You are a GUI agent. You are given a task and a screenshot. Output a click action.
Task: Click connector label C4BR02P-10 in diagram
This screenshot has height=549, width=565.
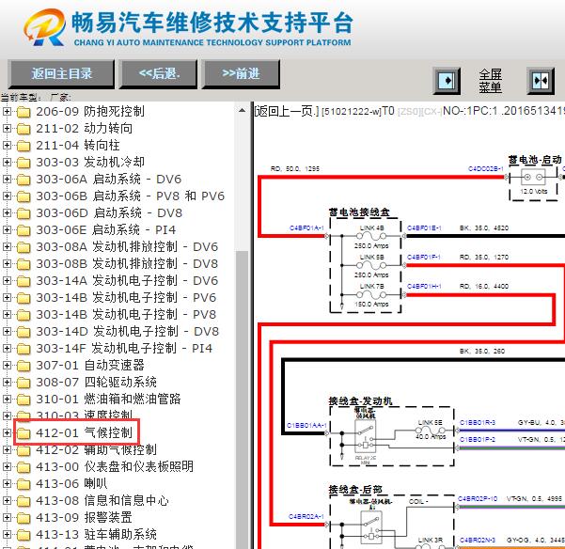click(x=478, y=498)
